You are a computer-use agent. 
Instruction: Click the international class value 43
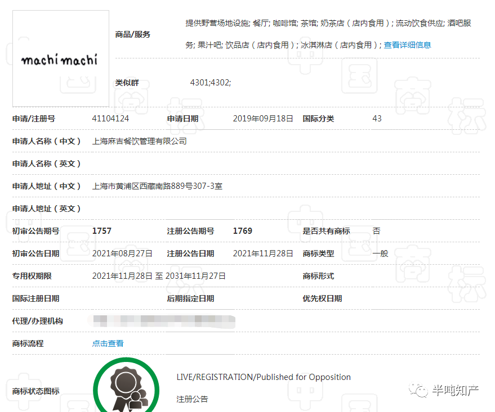pos(377,119)
